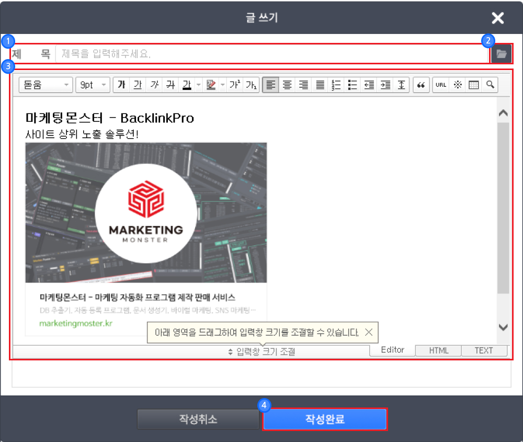Expand the font color dropdown arrow
523x442 pixels.
tap(198, 85)
